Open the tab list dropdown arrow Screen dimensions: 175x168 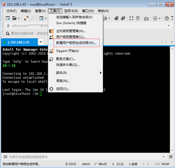172,42
